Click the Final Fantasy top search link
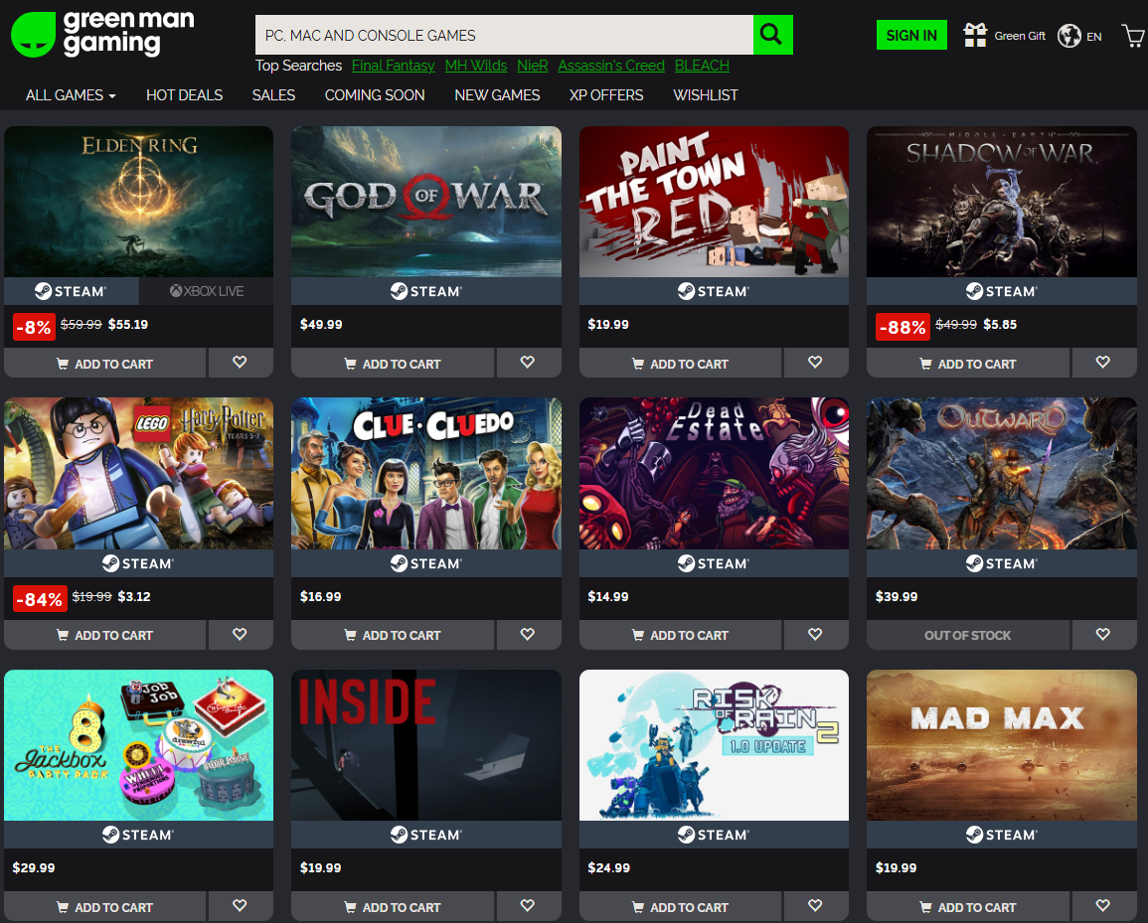Screen dimensions: 1148x923 pos(393,66)
